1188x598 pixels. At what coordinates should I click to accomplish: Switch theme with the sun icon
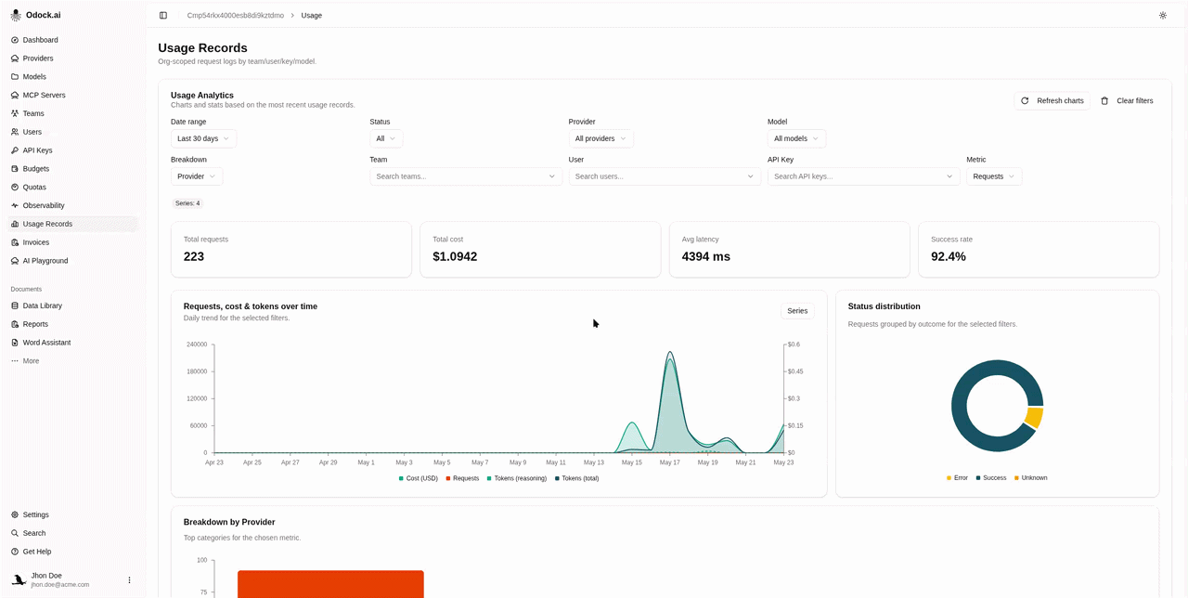click(x=1163, y=15)
